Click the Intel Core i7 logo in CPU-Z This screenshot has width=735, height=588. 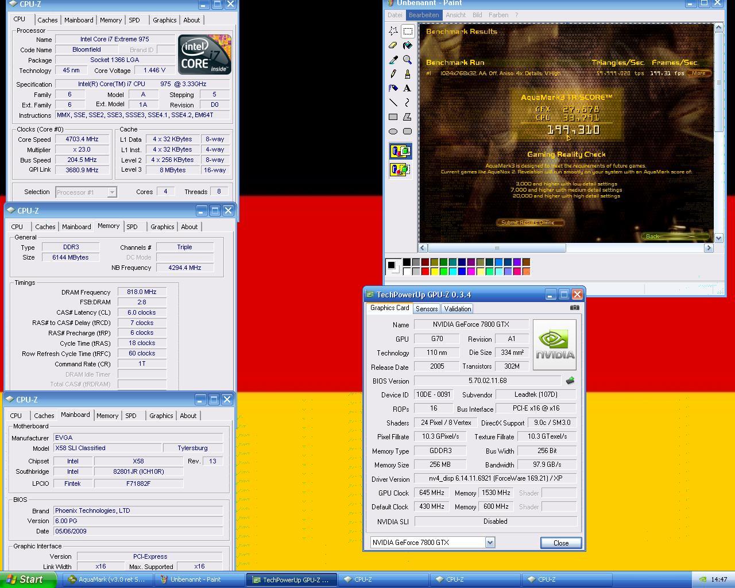point(204,55)
